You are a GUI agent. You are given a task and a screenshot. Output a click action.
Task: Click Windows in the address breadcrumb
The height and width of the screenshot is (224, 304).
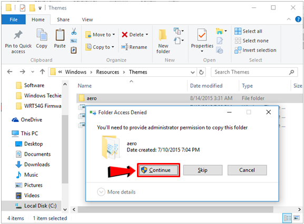(76, 72)
